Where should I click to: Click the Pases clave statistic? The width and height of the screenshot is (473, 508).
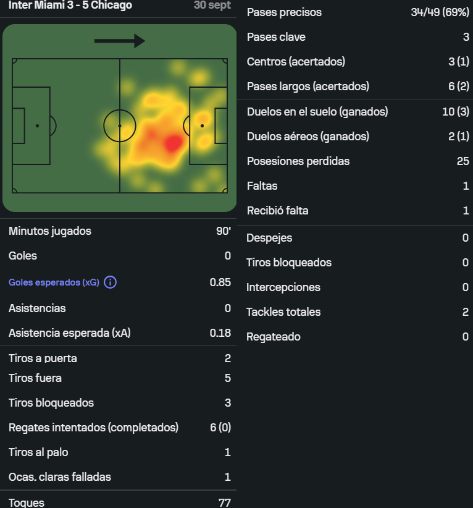pyautogui.click(x=358, y=37)
